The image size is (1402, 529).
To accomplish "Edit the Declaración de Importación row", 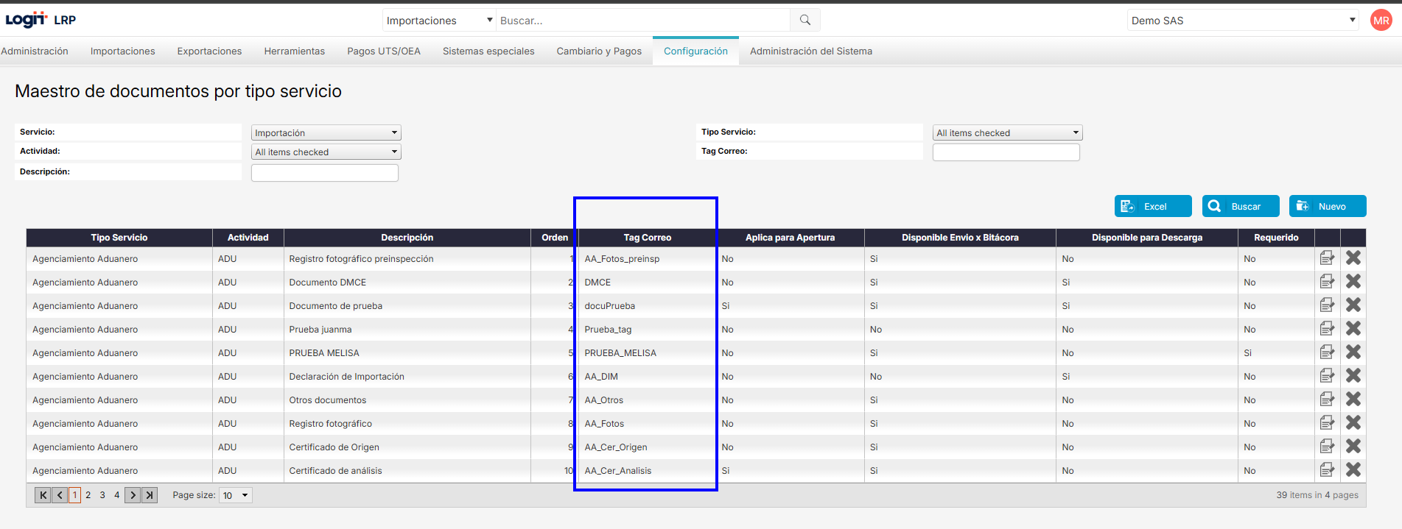I will tap(1327, 376).
